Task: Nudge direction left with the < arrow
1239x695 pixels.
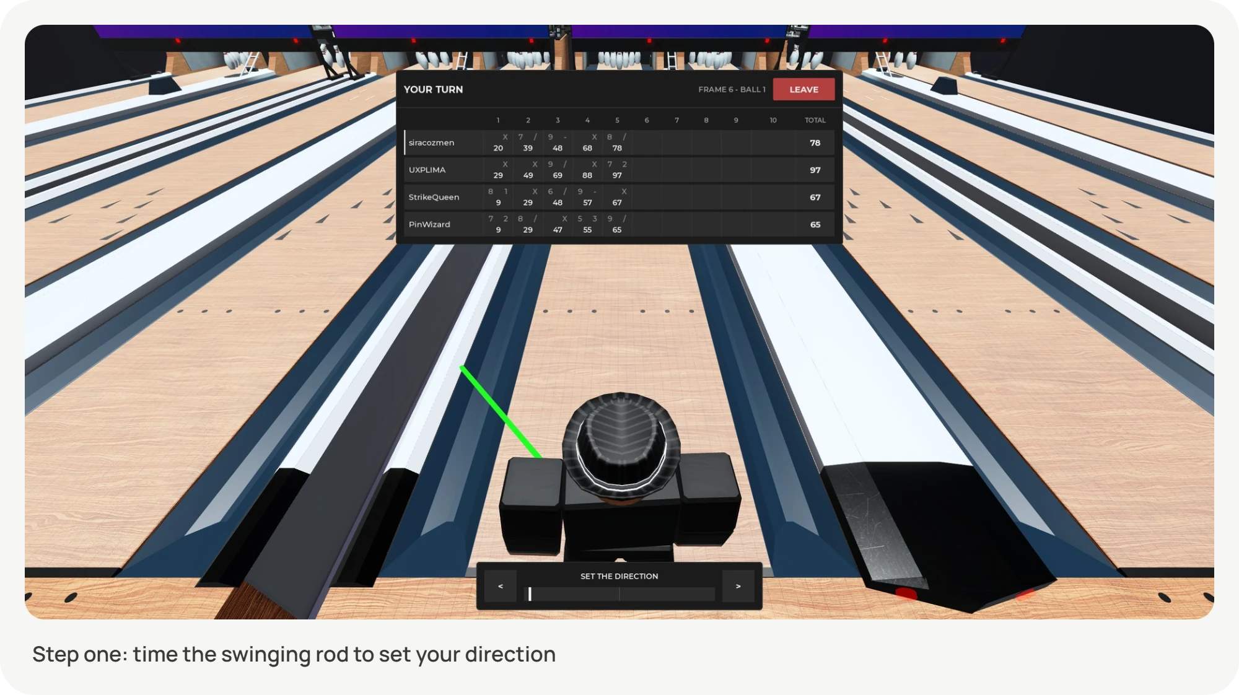Action: tap(501, 586)
